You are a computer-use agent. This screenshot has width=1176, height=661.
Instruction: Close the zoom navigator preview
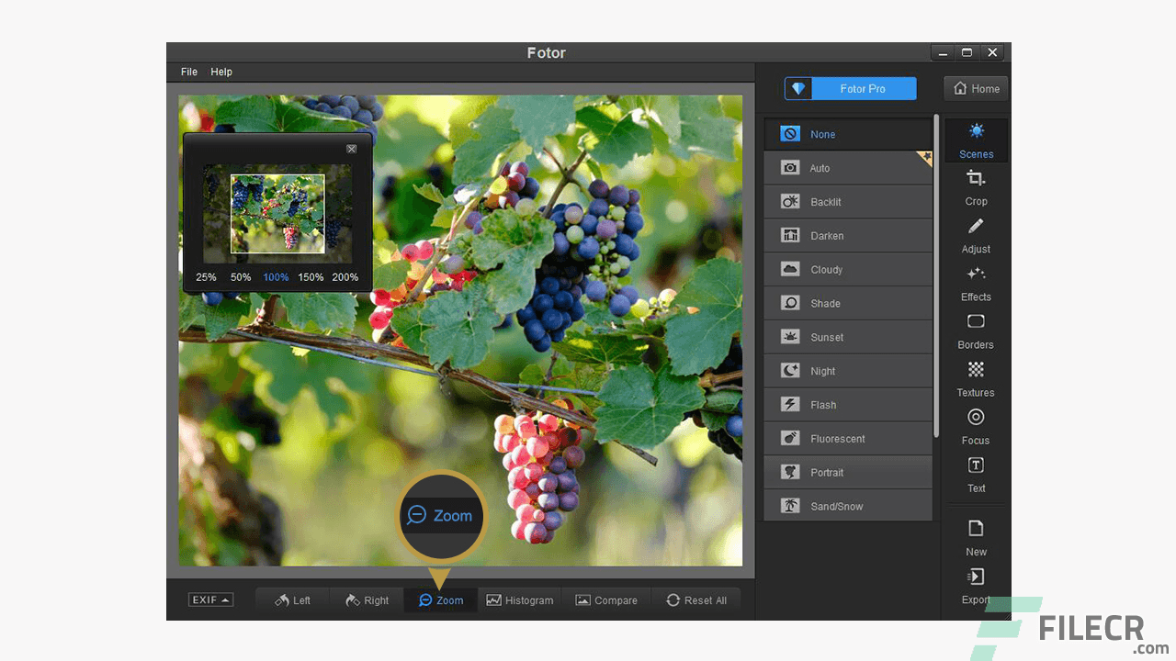pos(351,148)
